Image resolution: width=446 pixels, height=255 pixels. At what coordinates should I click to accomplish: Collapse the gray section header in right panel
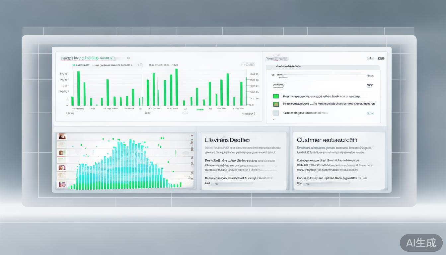(x=273, y=66)
